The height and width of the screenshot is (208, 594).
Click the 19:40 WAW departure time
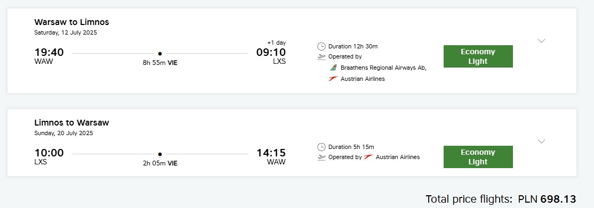tap(49, 56)
